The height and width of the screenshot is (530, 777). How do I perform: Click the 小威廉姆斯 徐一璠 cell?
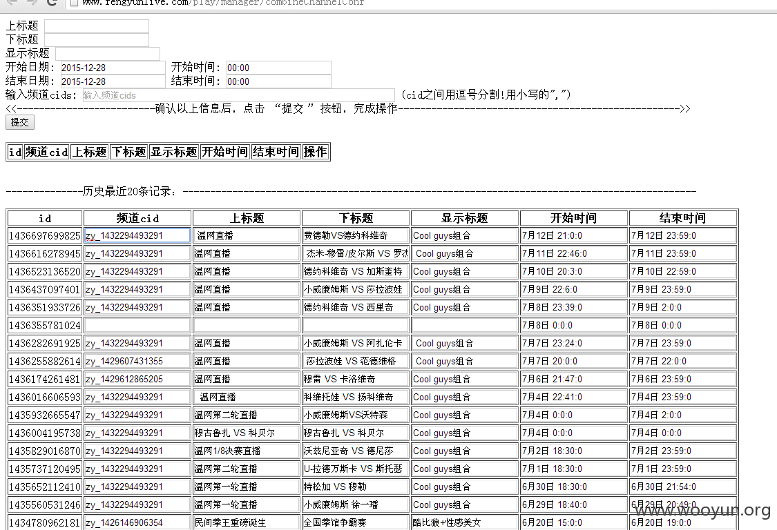tap(355, 505)
